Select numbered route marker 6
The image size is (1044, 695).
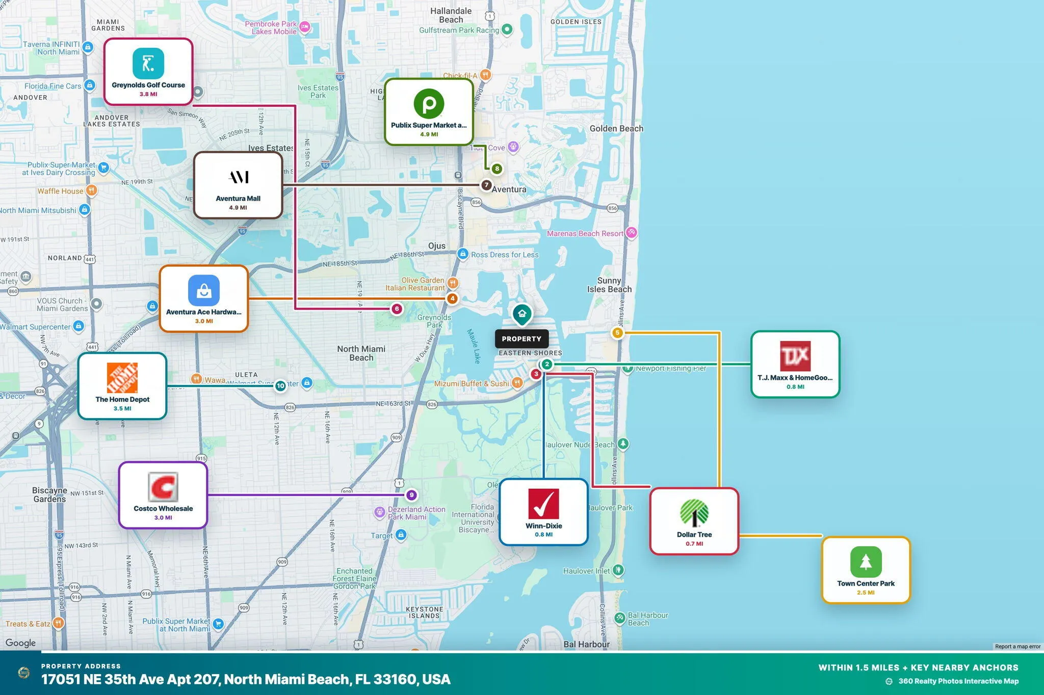tap(397, 309)
